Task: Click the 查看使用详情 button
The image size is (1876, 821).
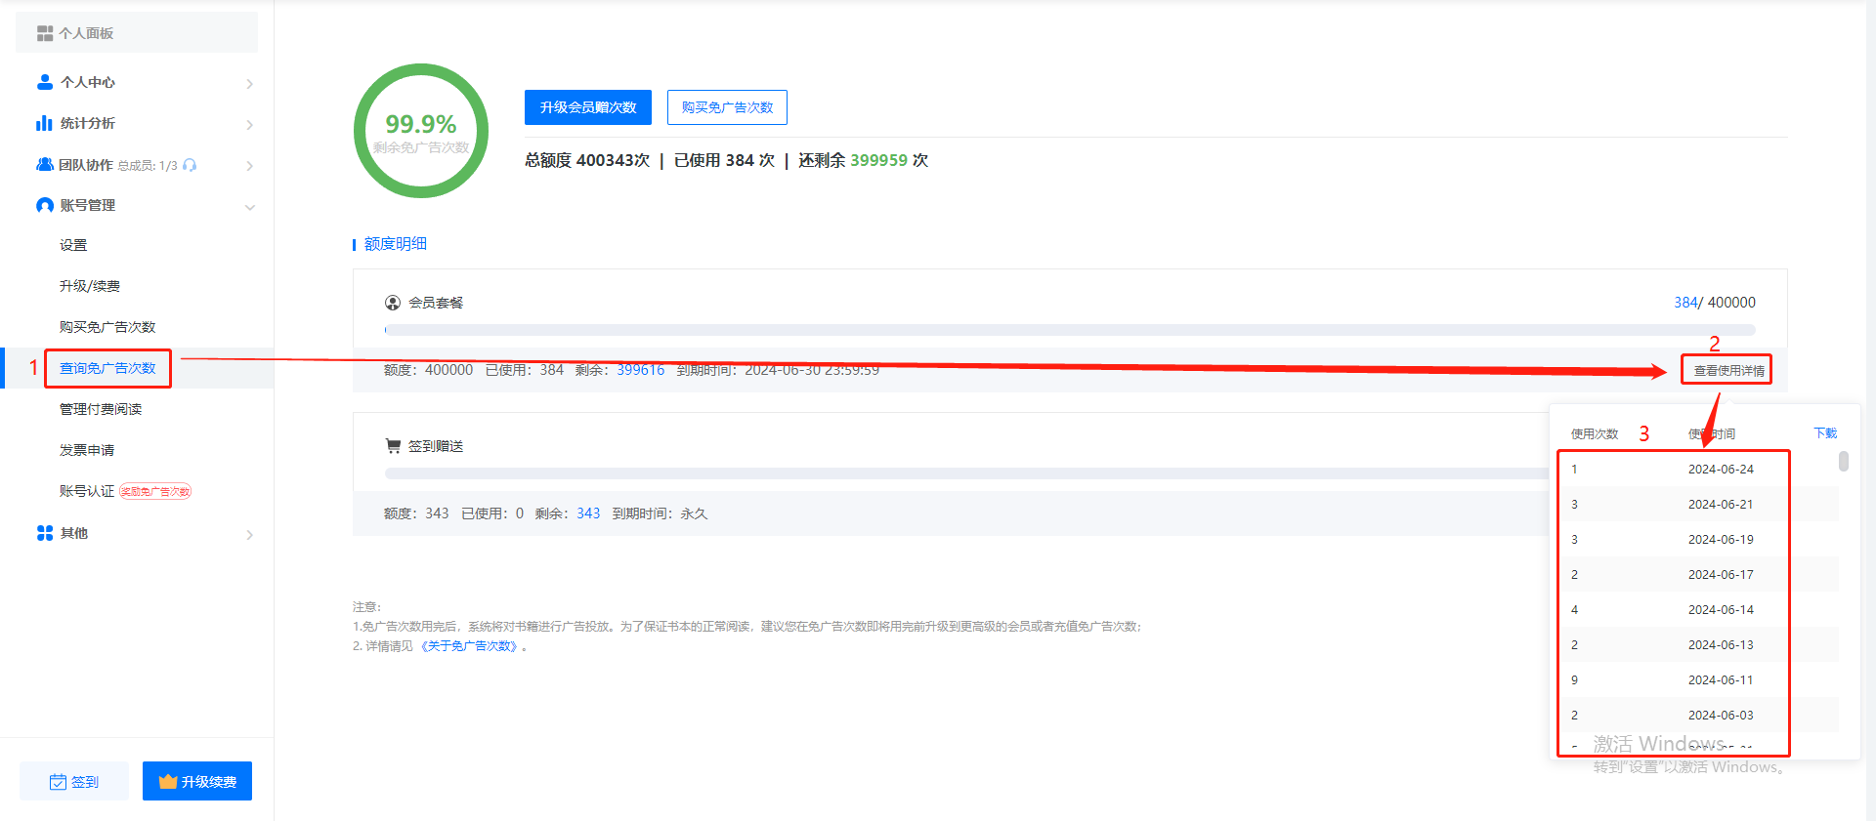Action: pos(1727,371)
